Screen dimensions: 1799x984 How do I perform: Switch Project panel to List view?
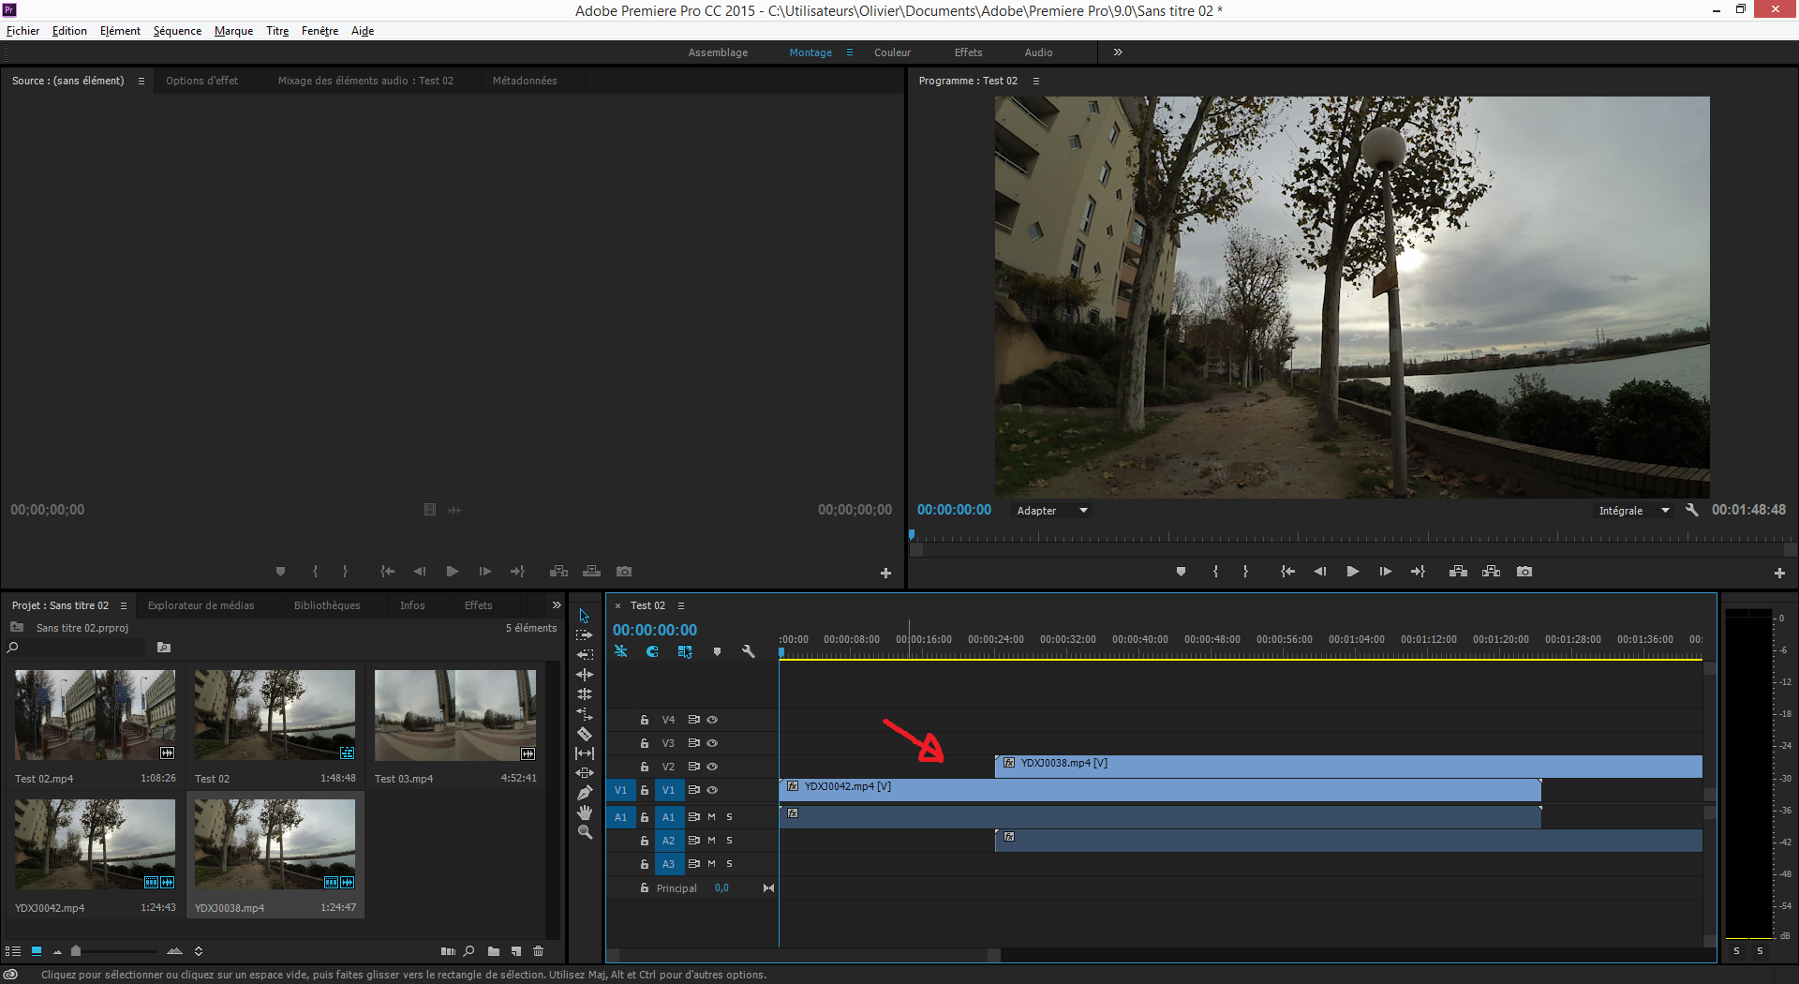point(13,951)
